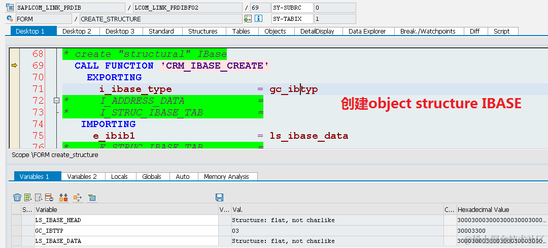This screenshot has width=548, height=248.
Task: Click the LS_IBASE_DATA variable cell
Action: click(126, 241)
